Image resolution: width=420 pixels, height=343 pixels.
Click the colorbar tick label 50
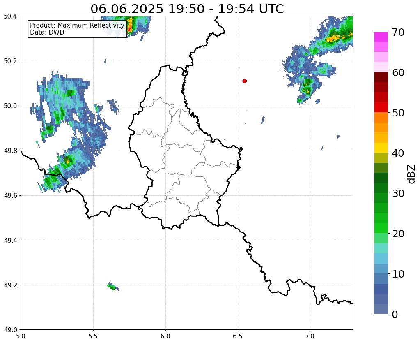click(x=398, y=113)
